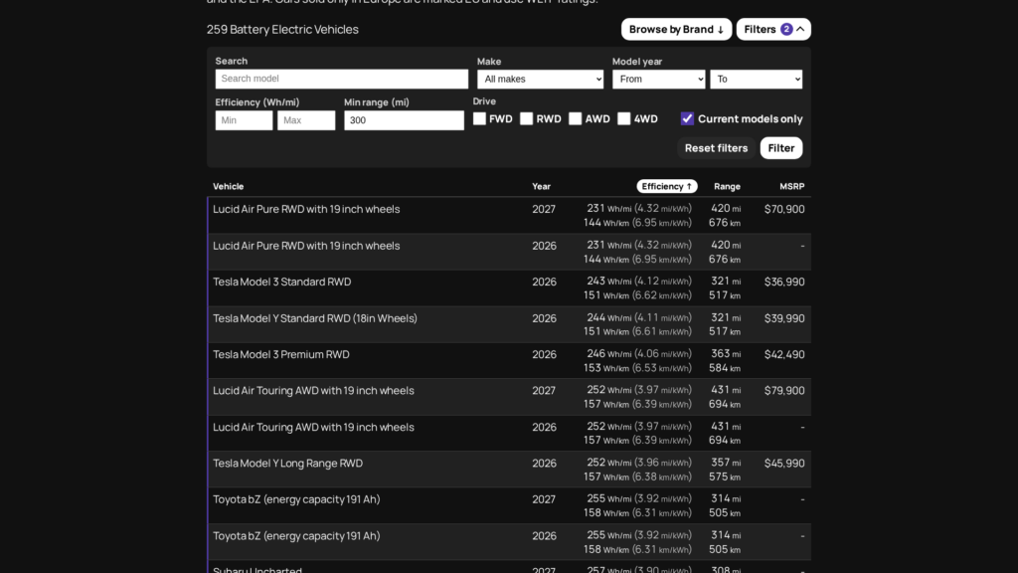Uncheck Current models only checkbox
The width and height of the screenshot is (1018, 573).
[687, 119]
